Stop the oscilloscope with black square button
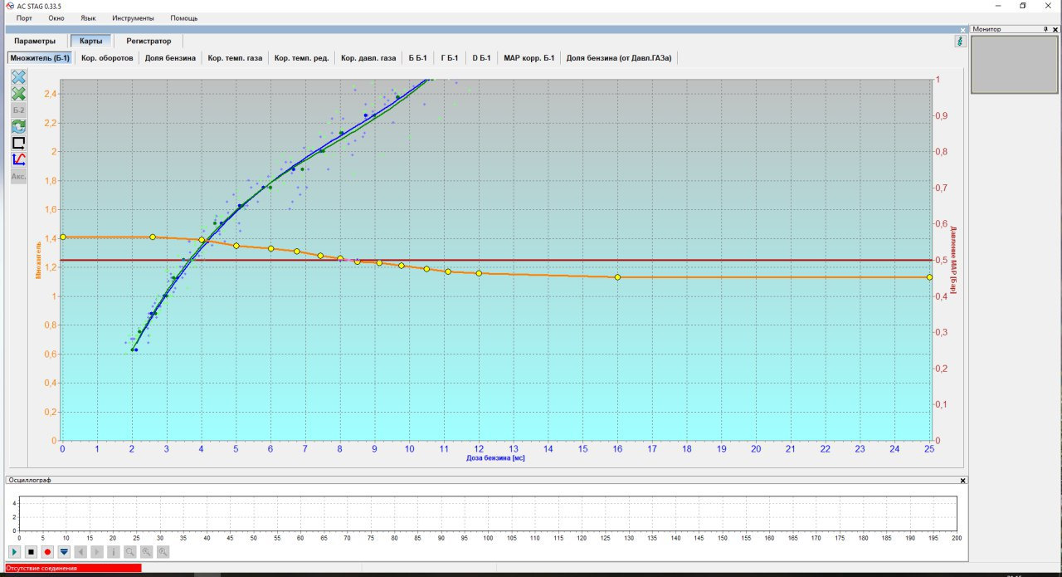1062x577 pixels. [x=31, y=551]
